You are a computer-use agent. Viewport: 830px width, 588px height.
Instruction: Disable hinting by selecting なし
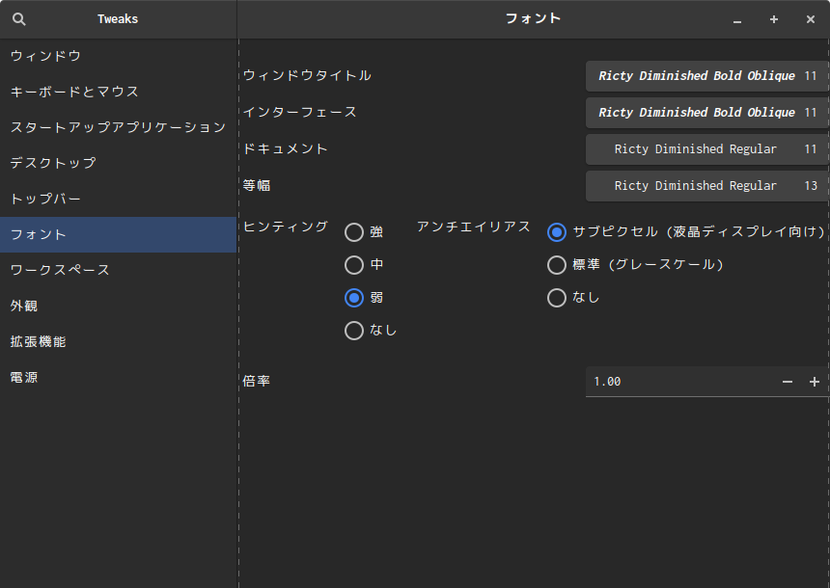point(354,331)
